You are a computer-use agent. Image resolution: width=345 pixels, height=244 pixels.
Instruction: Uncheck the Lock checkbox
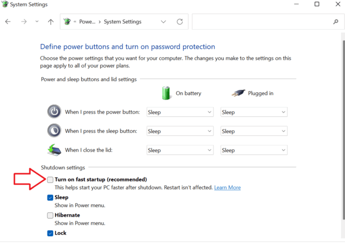pyautogui.click(x=50, y=233)
